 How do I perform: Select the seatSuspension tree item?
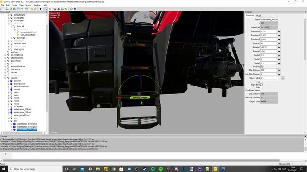(21, 86)
